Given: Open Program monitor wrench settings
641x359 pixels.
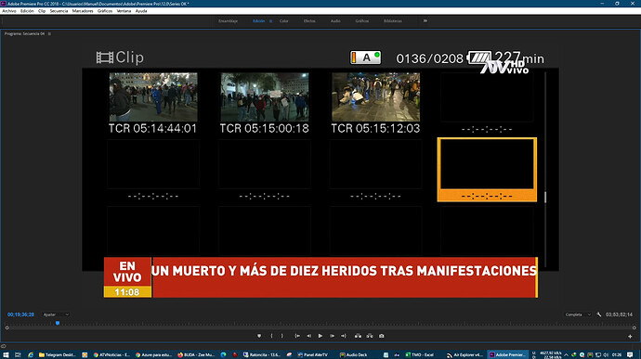Looking at the screenshot, I should point(599,314).
